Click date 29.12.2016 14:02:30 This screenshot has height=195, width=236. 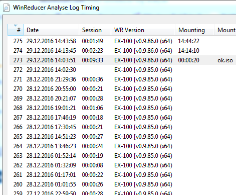point(51,70)
